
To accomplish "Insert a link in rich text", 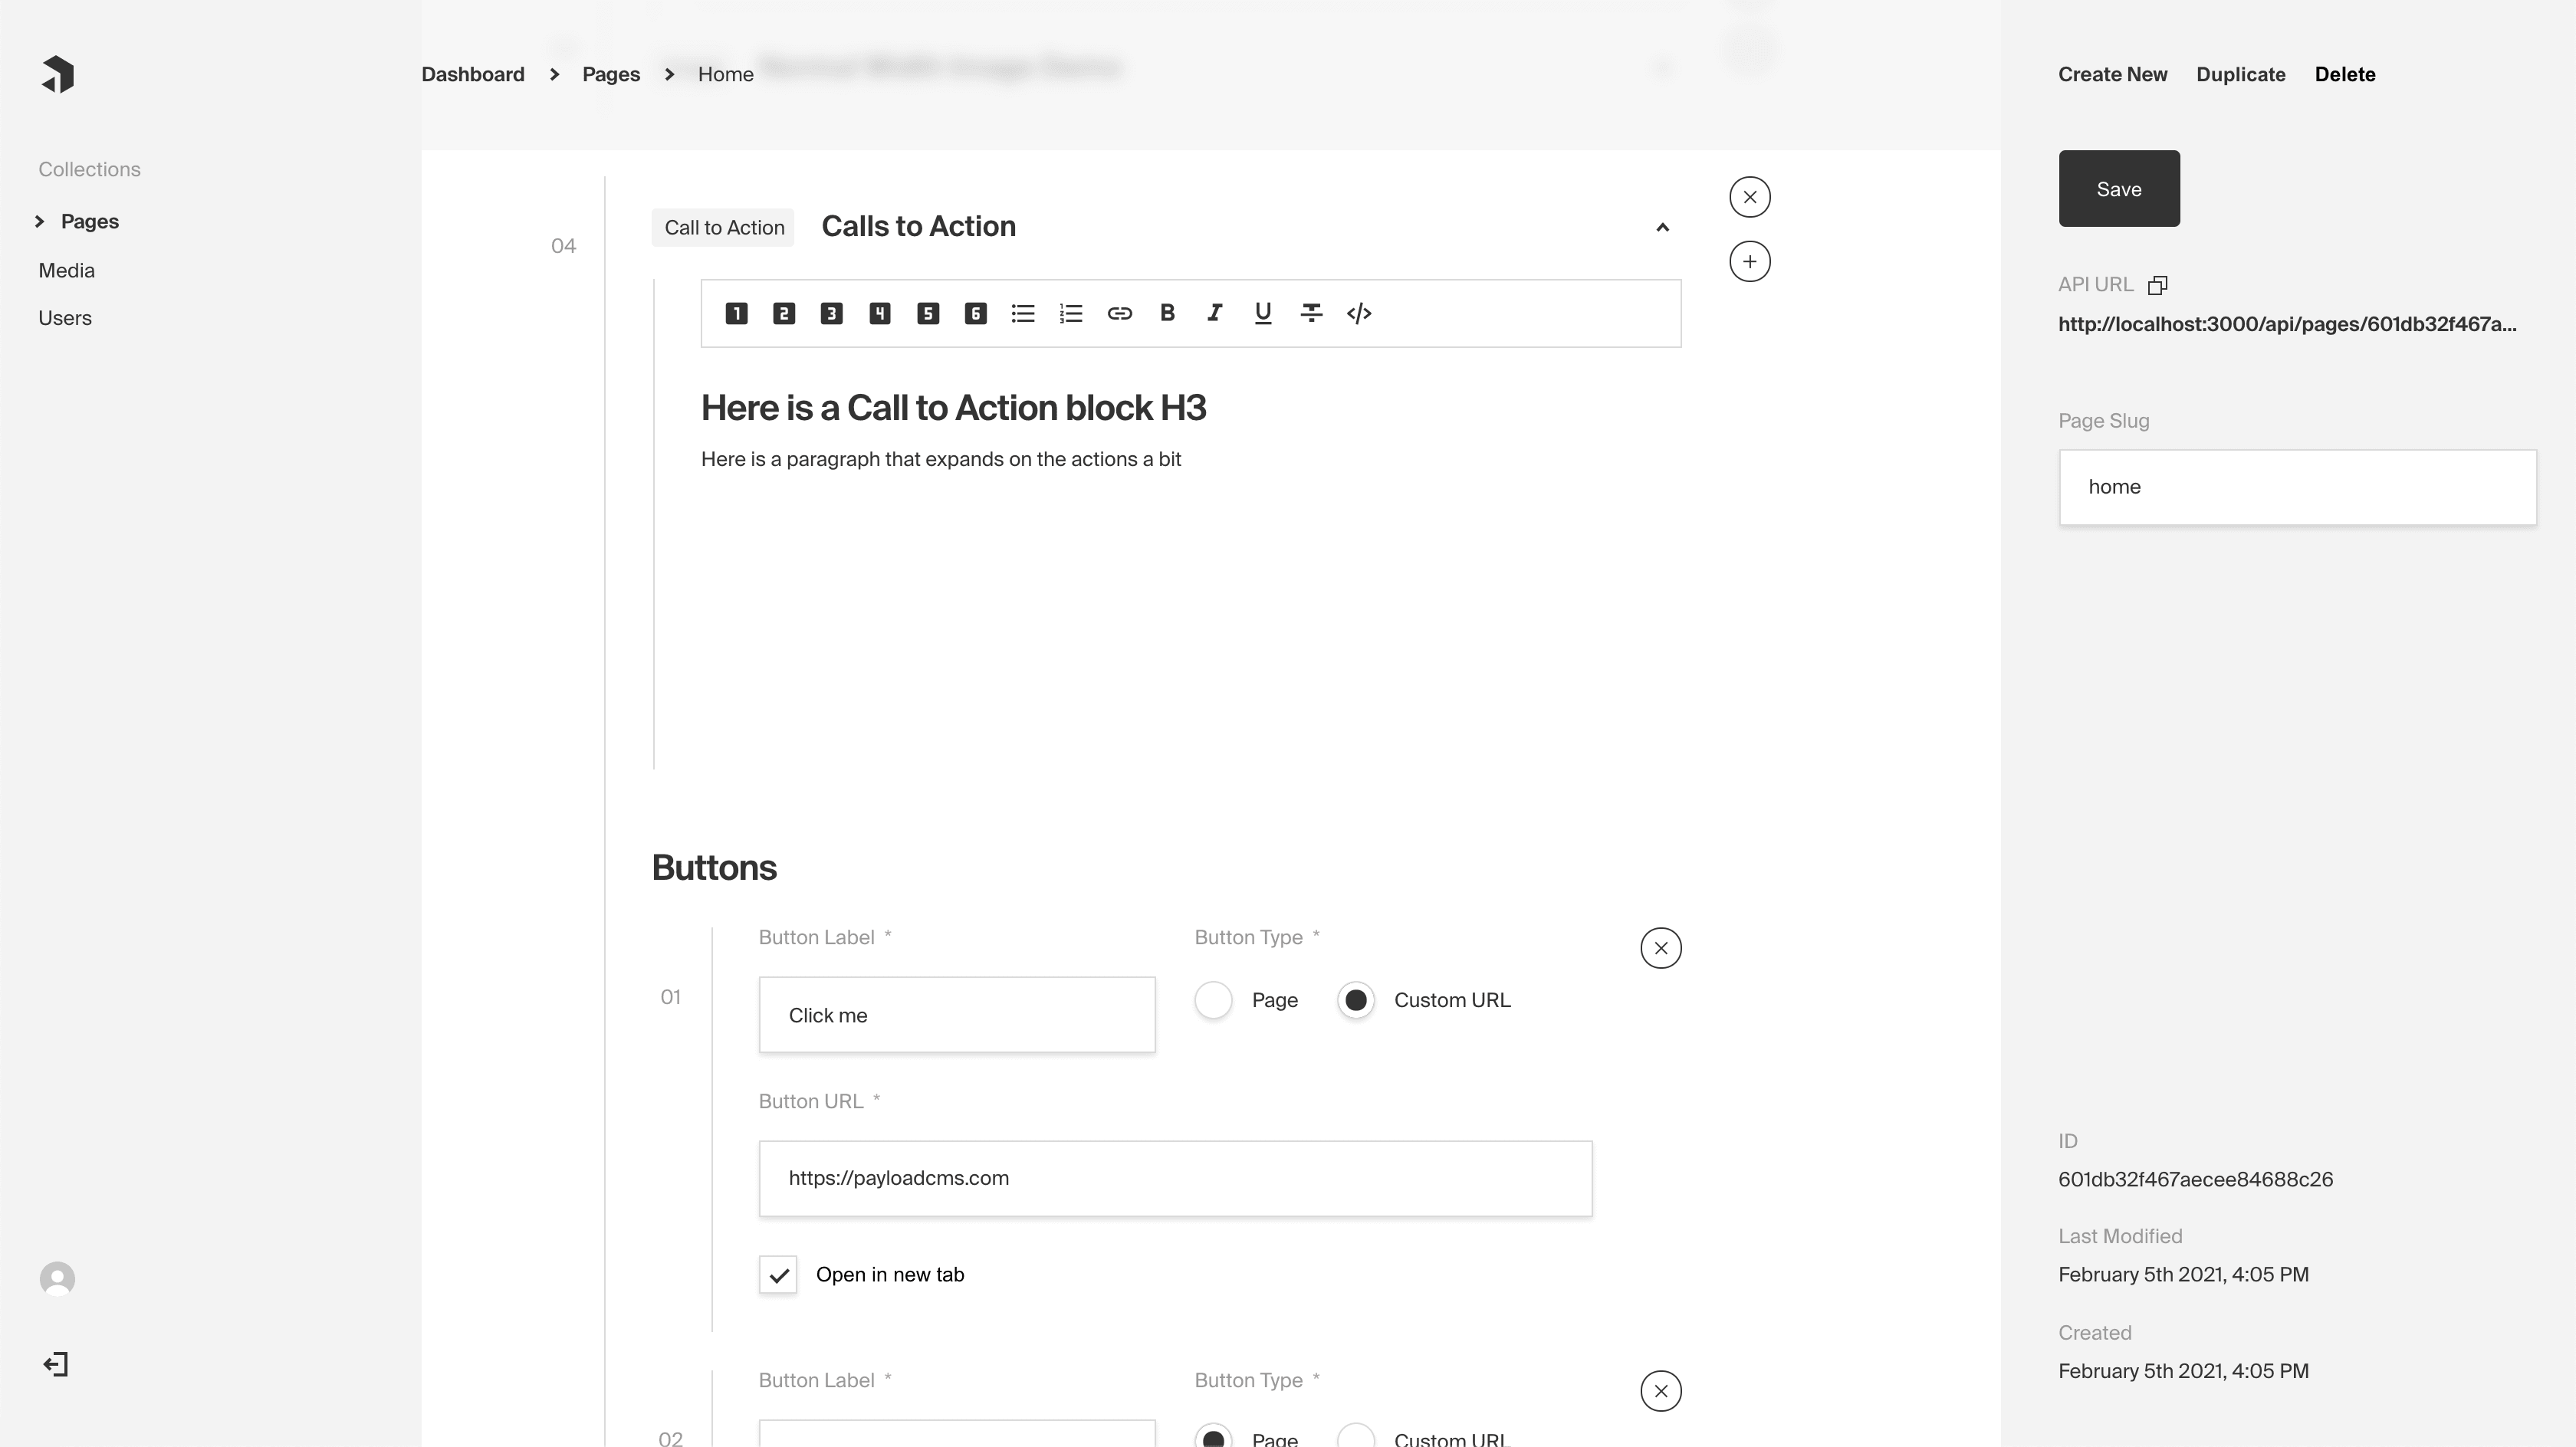I will 1120,314.
